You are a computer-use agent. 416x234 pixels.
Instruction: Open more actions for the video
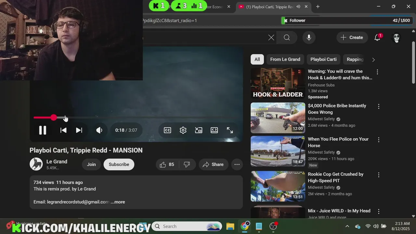(x=237, y=164)
